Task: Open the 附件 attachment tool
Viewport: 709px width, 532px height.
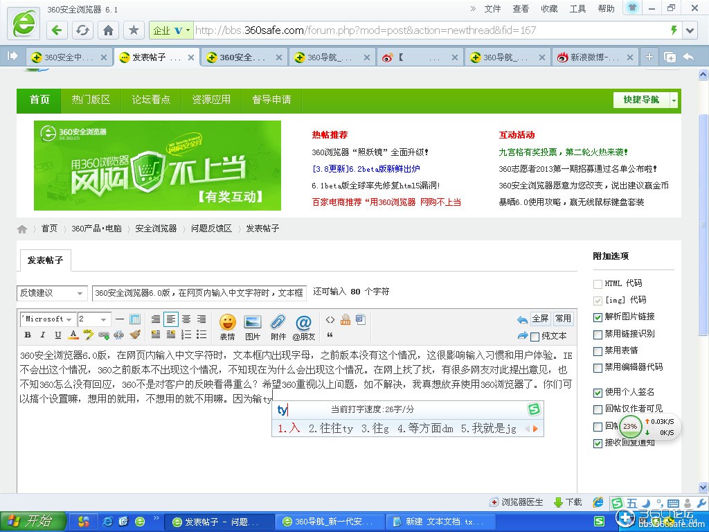Action: pos(278,327)
